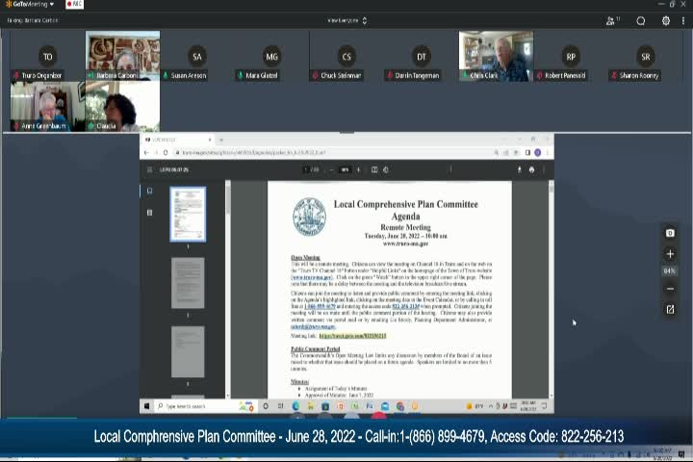
Task: Take a screenshot of the shared screen
Action: point(670,233)
